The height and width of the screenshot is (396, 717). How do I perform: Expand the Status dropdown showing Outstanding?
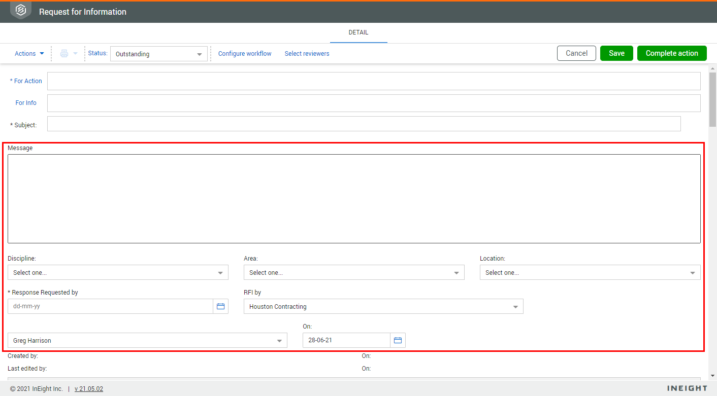[x=159, y=54]
